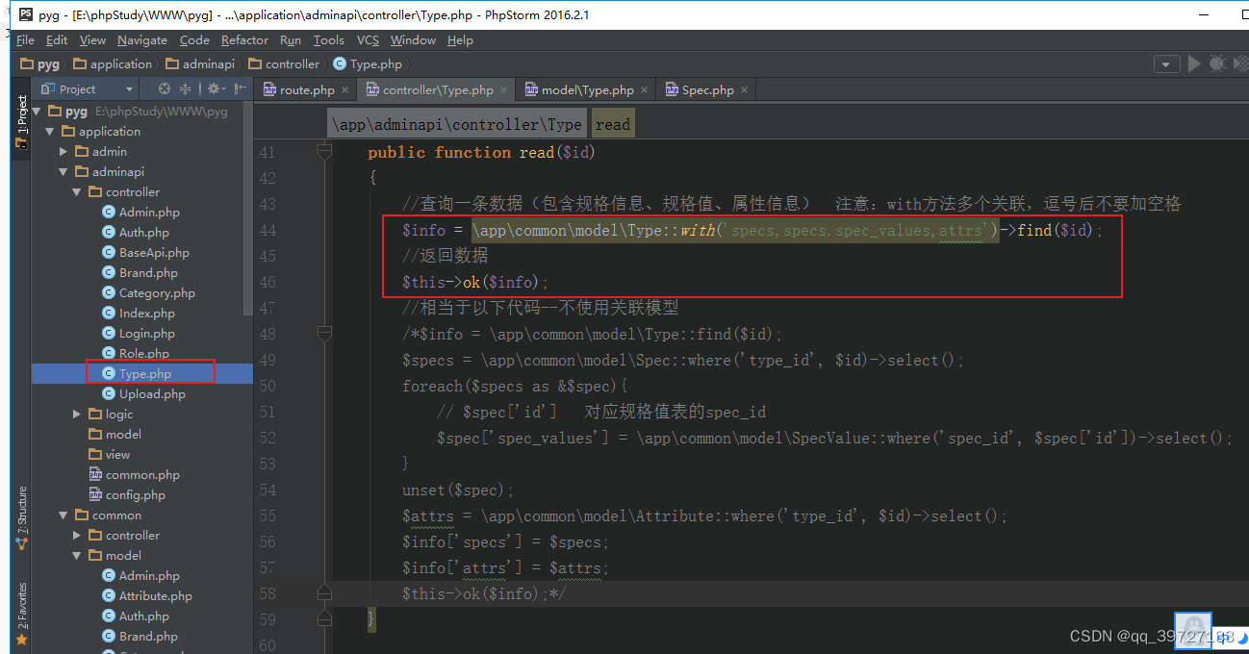Select Upload.php in the project tree
The image size is (1249, 654).
coord(143,394)
